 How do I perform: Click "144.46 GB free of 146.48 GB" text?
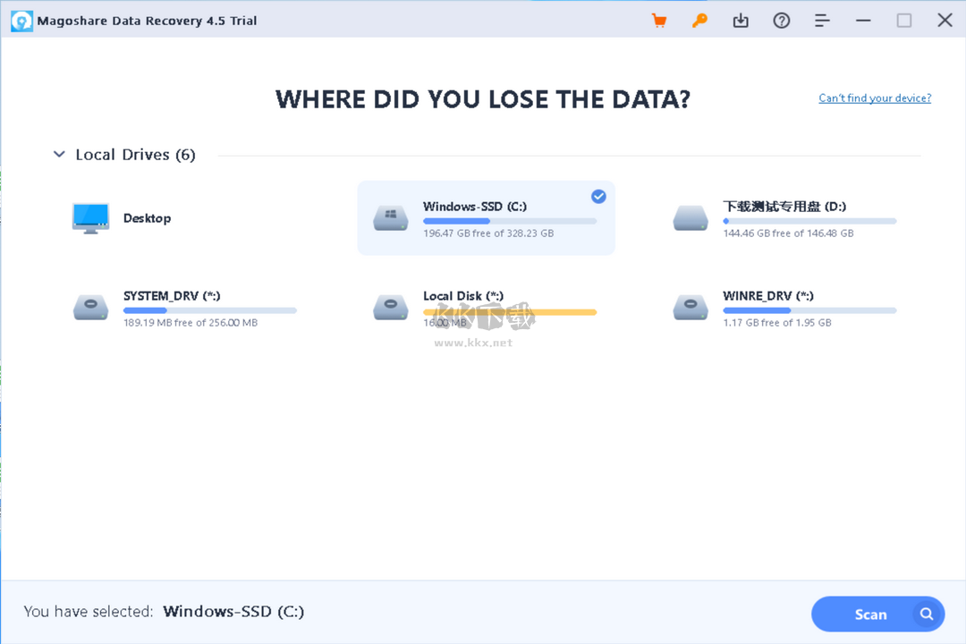788,233
